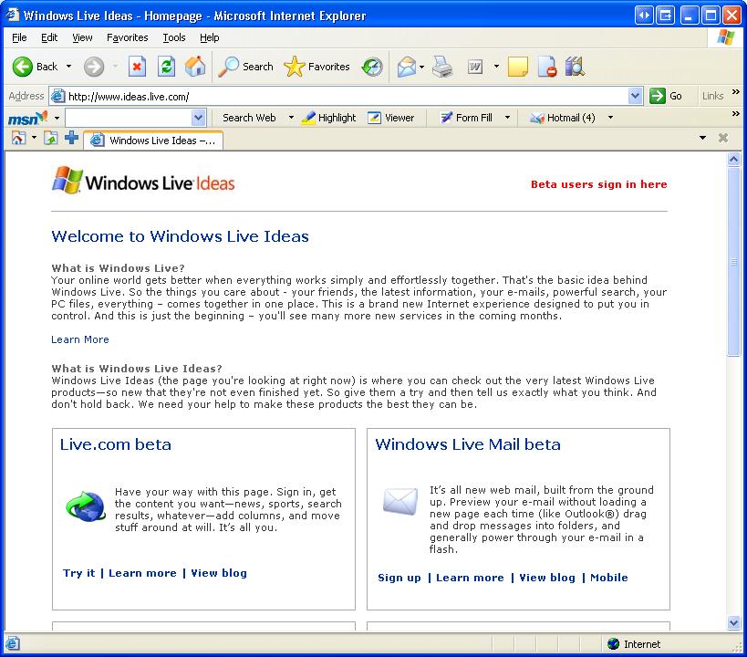Open the address bar URL dropdown

(635, 96)
